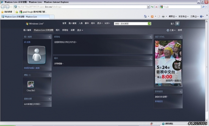The width and height of the screenshot is (209, 126).
Task: Expand the 更多 dropdown in the Spaces sub-navigation
Action: (x=80, y=30)
